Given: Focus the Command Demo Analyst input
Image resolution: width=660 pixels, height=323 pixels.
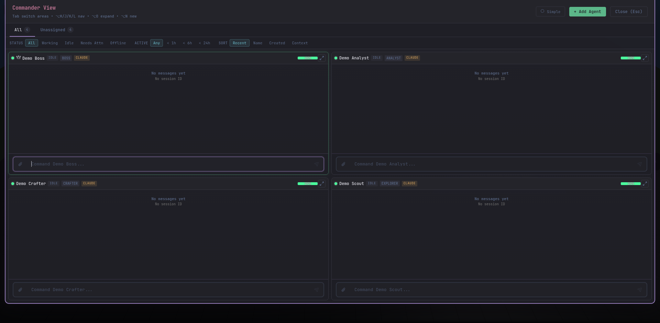Looking at the screenshot, I should (492, 164).
